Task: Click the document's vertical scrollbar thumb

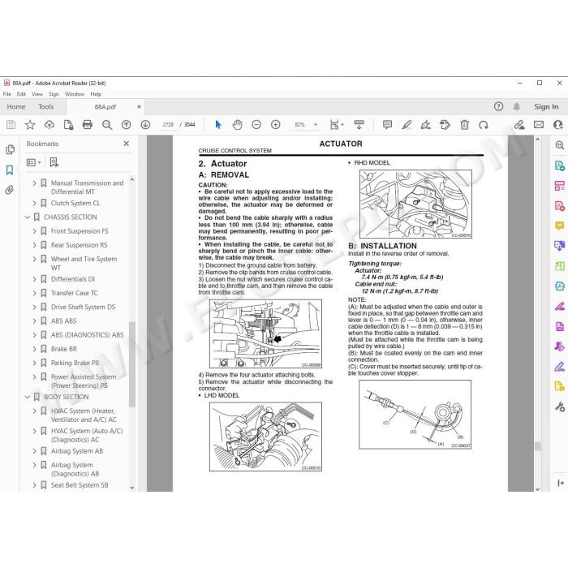Action: pos(537,446)
